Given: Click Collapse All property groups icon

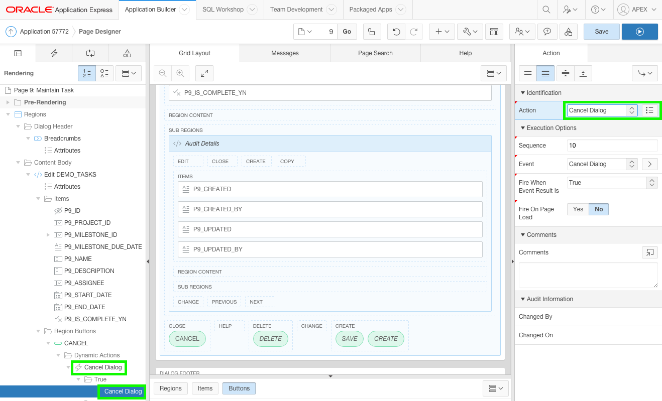Looking at the screenshot, I should pos(566,73).
